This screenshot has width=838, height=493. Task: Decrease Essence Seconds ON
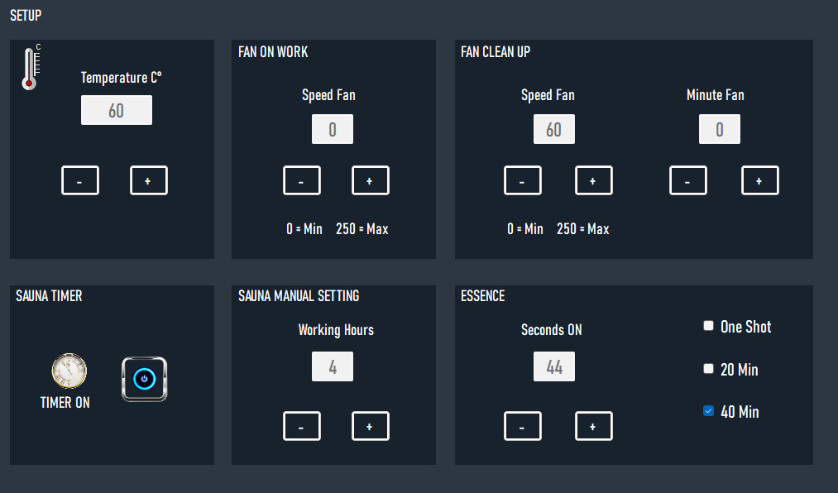[x=523, y=426]
